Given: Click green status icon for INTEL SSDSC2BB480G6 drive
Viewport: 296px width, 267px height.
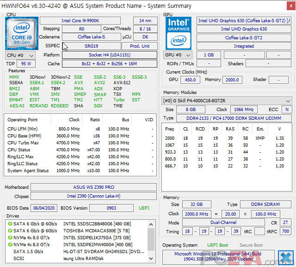Looking at the screenshot, I should click(10, 223).
